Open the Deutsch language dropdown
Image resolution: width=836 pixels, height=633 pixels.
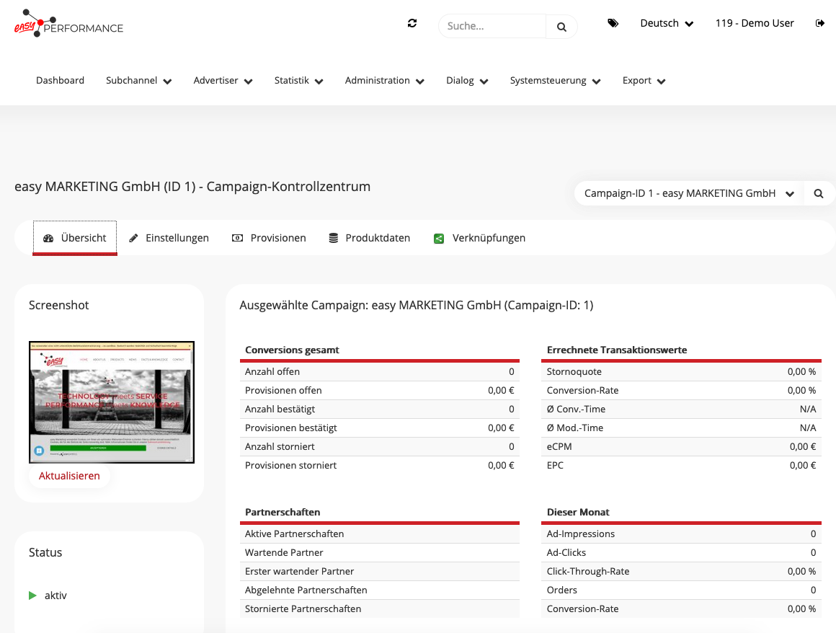click(667, 23)
